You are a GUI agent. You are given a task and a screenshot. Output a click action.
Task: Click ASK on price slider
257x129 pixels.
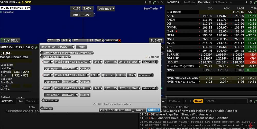tap(88, 15)
